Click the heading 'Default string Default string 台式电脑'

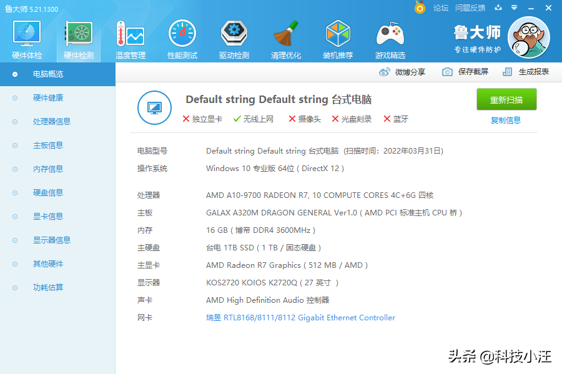tap(279, 100)
